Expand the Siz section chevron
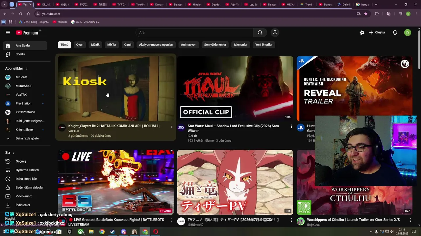Screen dimensions: 421x236 [x=13, y=153]
